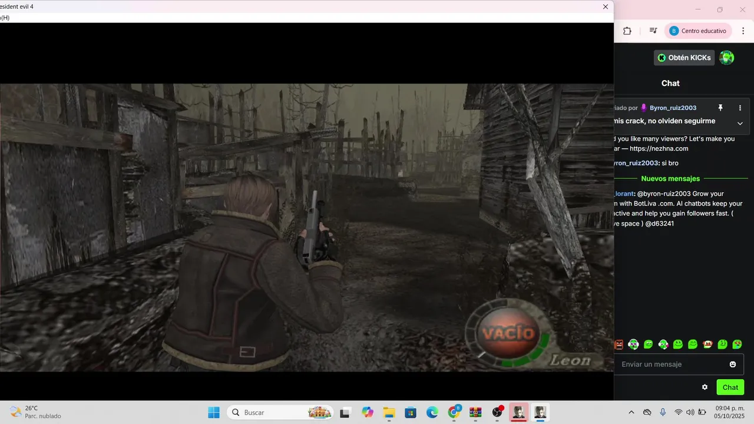Click the Obtén KICKs button
This screenshot has height=424, width=754.
coord(684,58)
